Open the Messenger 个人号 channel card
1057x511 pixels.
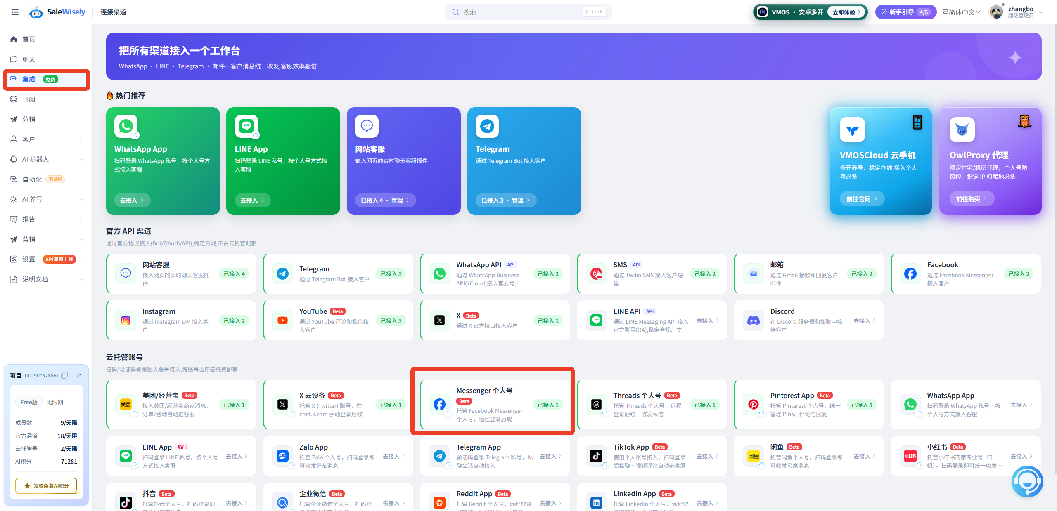tap(495, 405)
